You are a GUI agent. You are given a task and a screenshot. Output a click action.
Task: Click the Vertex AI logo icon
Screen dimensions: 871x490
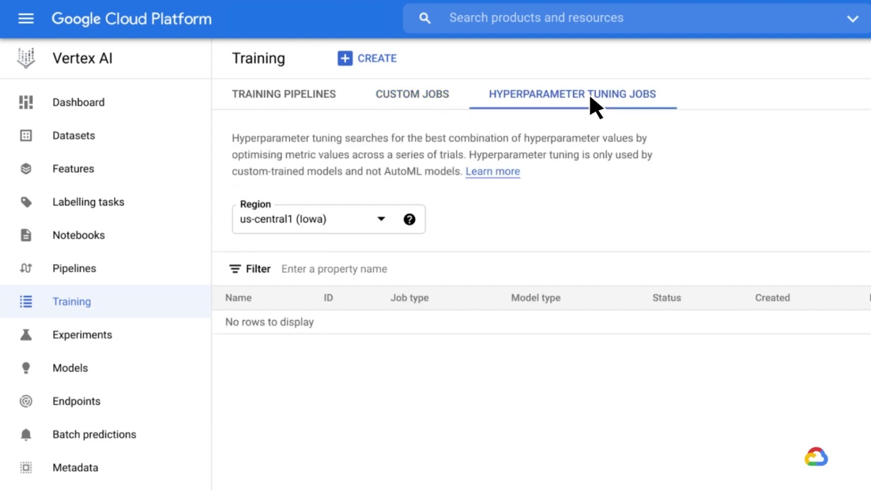26,59
